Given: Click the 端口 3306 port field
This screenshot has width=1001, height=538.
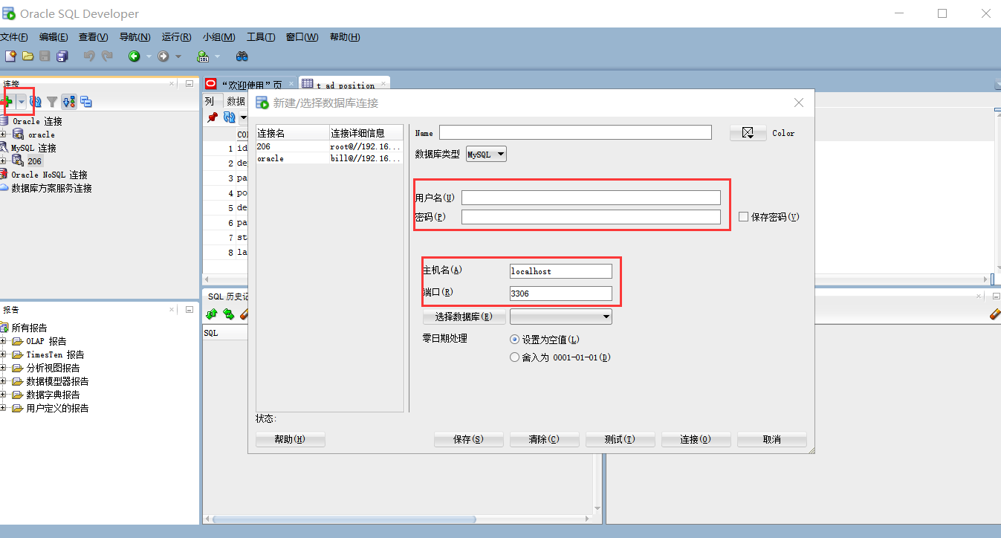Looking at the screenshot, I should click(x=561, y=294).
